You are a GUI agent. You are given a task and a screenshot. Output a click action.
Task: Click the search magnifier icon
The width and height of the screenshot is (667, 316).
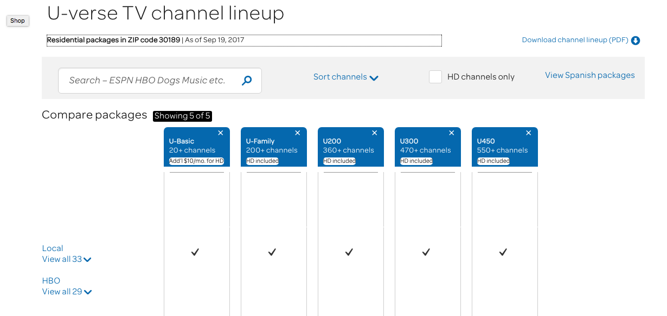247,81
